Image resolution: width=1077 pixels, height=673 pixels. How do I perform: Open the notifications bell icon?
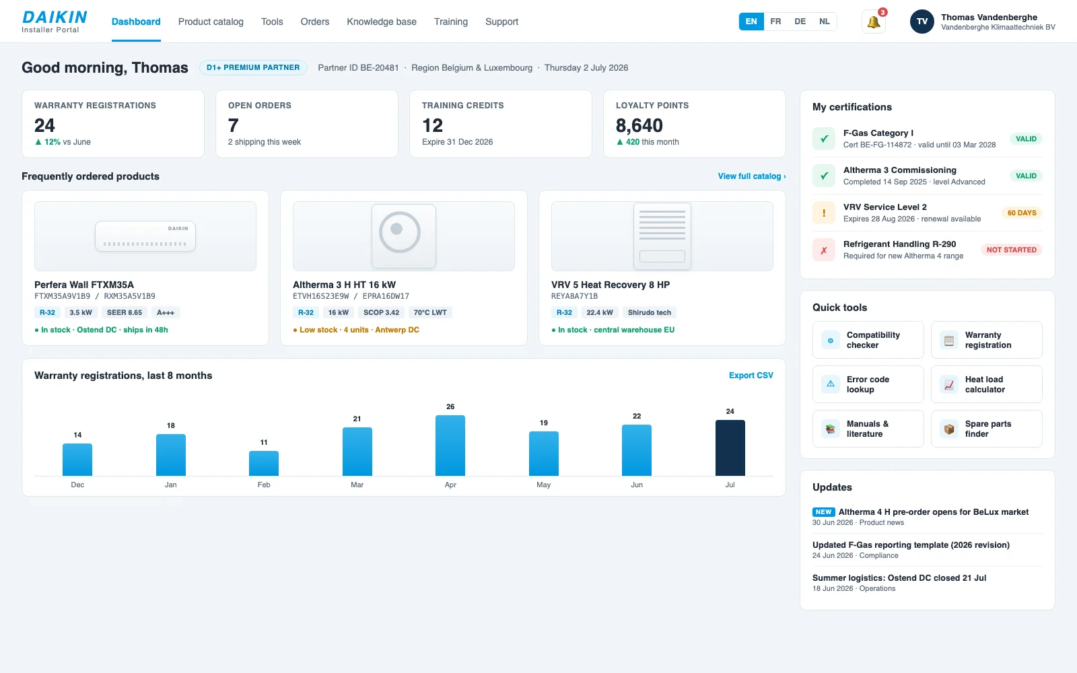pyautogui.click(x=874, y=22)
